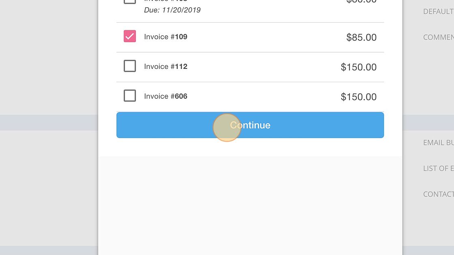Uncheck the Invoice #109 checkbox
The image size is (454, 255).
pyautogui.click(x=130, y=36)
